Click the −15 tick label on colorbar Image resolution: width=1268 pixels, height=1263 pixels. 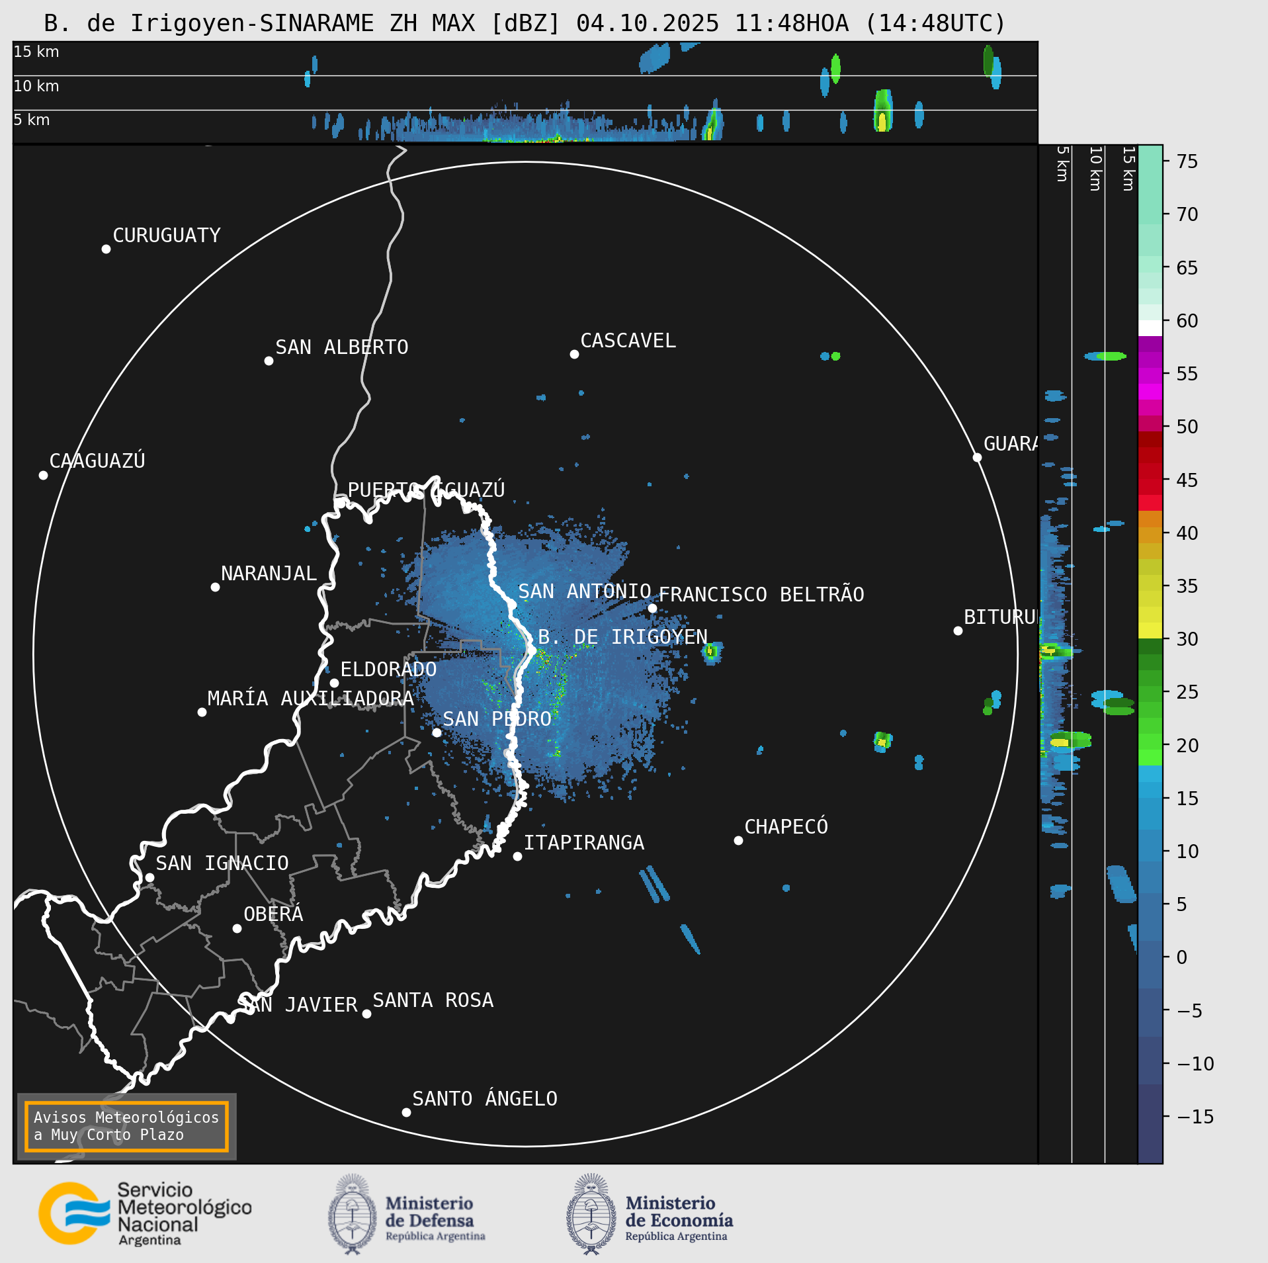tap(1195, 1117)
